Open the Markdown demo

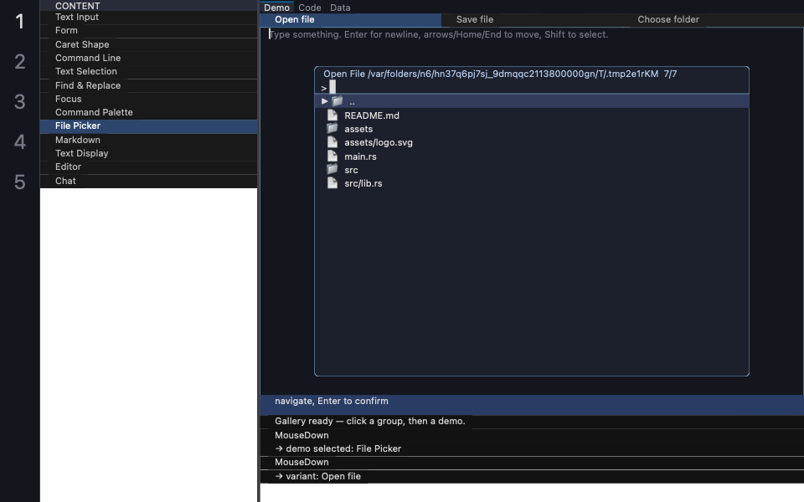[x=149, y=140]
